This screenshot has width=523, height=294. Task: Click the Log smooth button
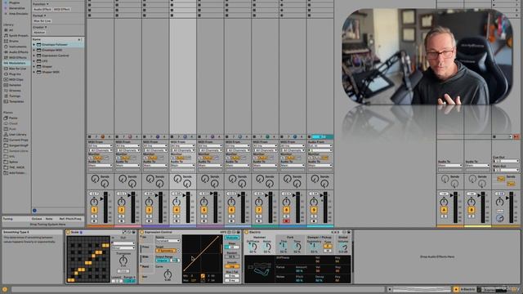232,266
